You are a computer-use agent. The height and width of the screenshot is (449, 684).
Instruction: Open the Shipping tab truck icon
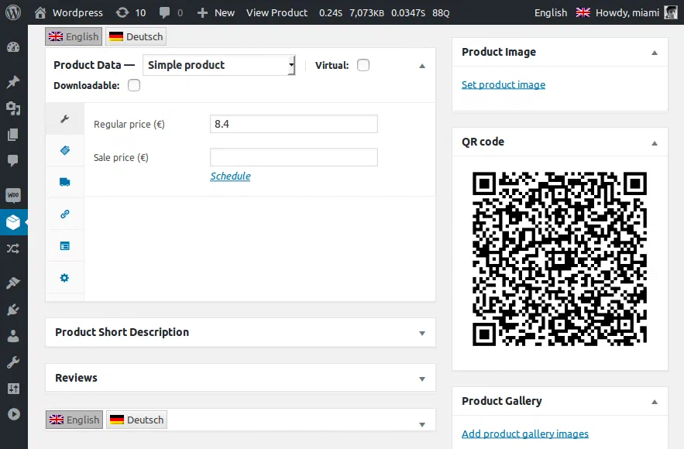click(64, 182)
